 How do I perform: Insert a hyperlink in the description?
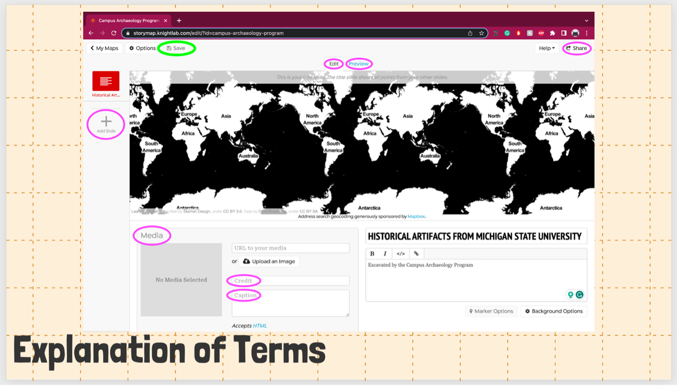click(416, 254)
